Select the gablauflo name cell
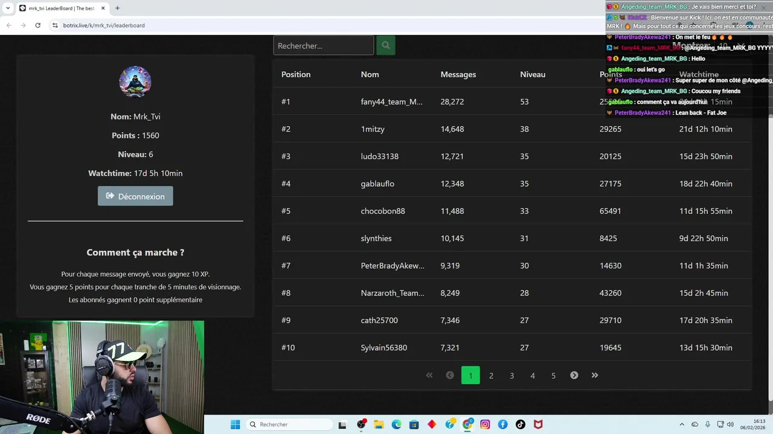Image resolution: width=773 pixels, height=434 pixels. point(377,184)
